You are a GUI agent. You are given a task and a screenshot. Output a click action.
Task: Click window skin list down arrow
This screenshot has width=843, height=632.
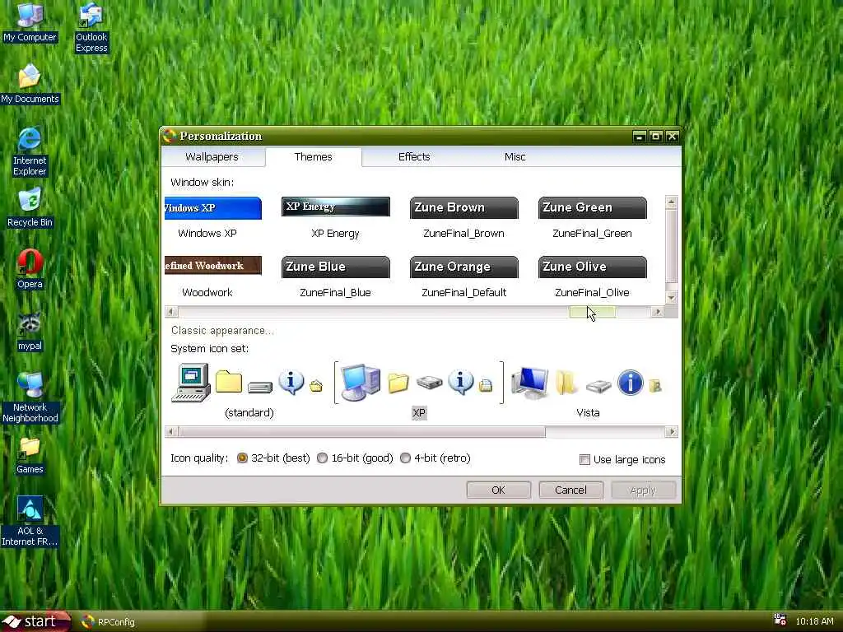point(671,297)
